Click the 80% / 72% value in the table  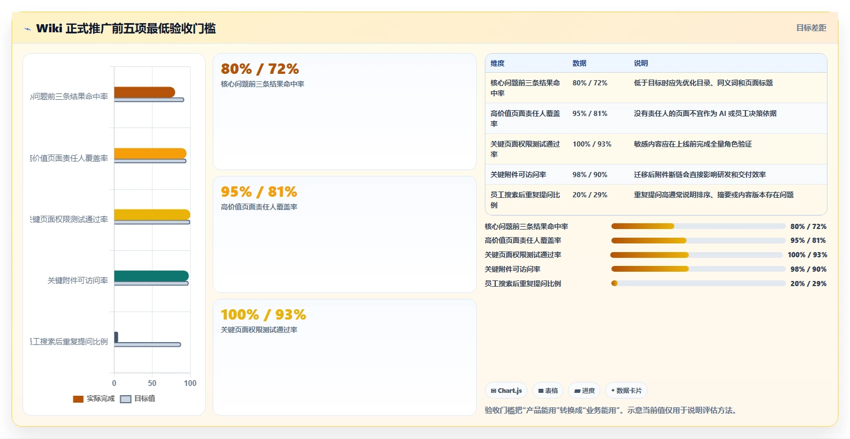(x=590, y=83)
